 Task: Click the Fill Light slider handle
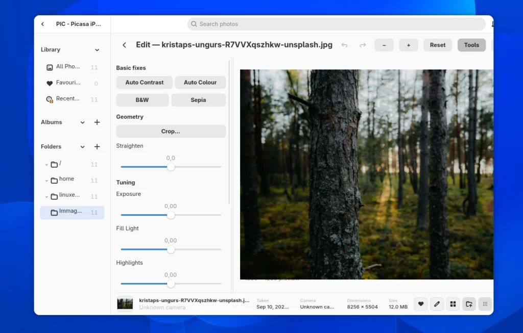pyautogui.click(x=171, y=249)
